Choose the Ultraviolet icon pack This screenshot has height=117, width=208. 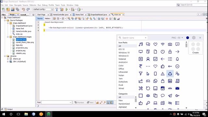point(123,72)
